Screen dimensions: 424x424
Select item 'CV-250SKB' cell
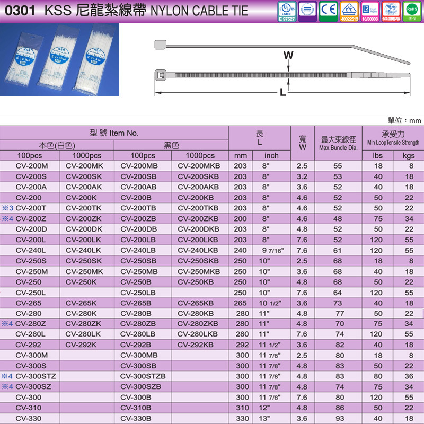(198, 261)
